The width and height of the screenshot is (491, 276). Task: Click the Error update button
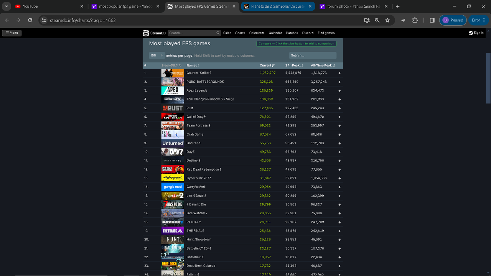click(479, 20)
